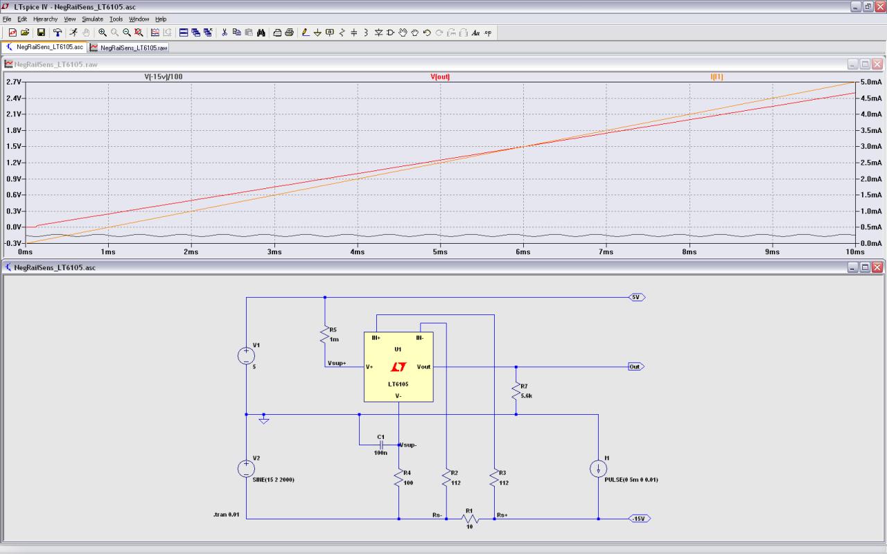Click the Zoom In magnifier icon

click(x=103, y=33)
